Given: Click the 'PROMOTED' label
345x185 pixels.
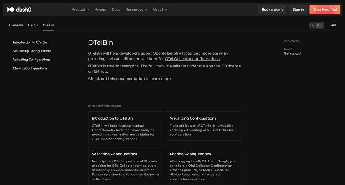Looking at the screenshot, I should point(291,41).
